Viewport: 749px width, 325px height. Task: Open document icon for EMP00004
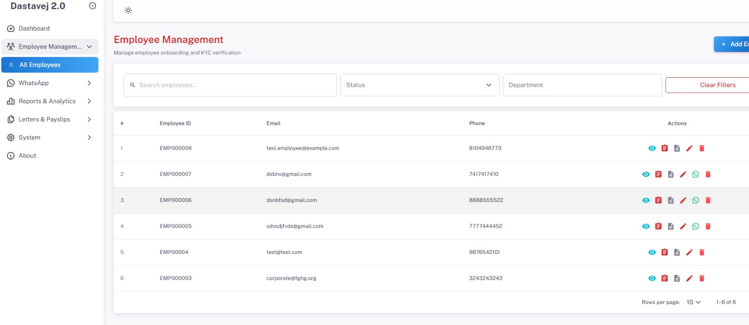click(677, 253)
